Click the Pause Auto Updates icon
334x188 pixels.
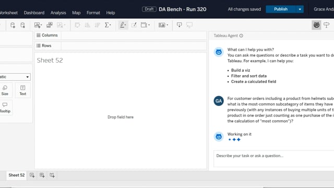(23, 25)
